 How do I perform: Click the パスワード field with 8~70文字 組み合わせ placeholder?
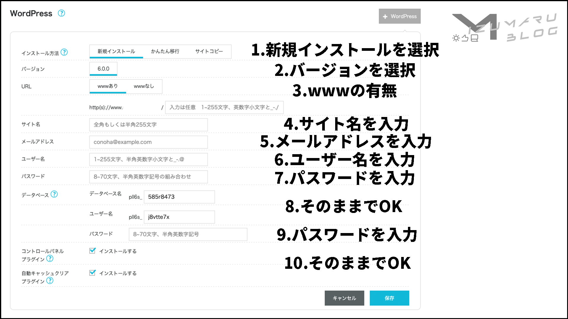tap(149, 177)
